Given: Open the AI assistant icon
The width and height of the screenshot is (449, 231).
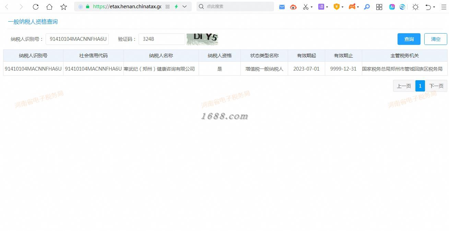Looking at the screenshot, I should [392, 7].
